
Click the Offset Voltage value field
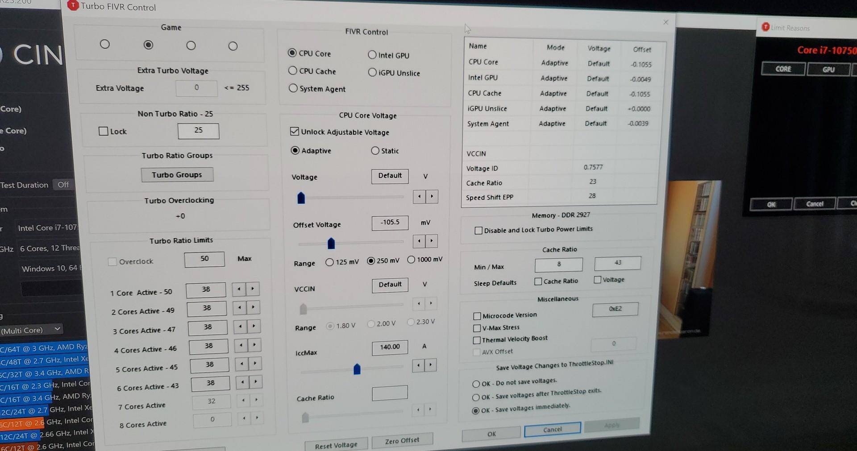390,222
